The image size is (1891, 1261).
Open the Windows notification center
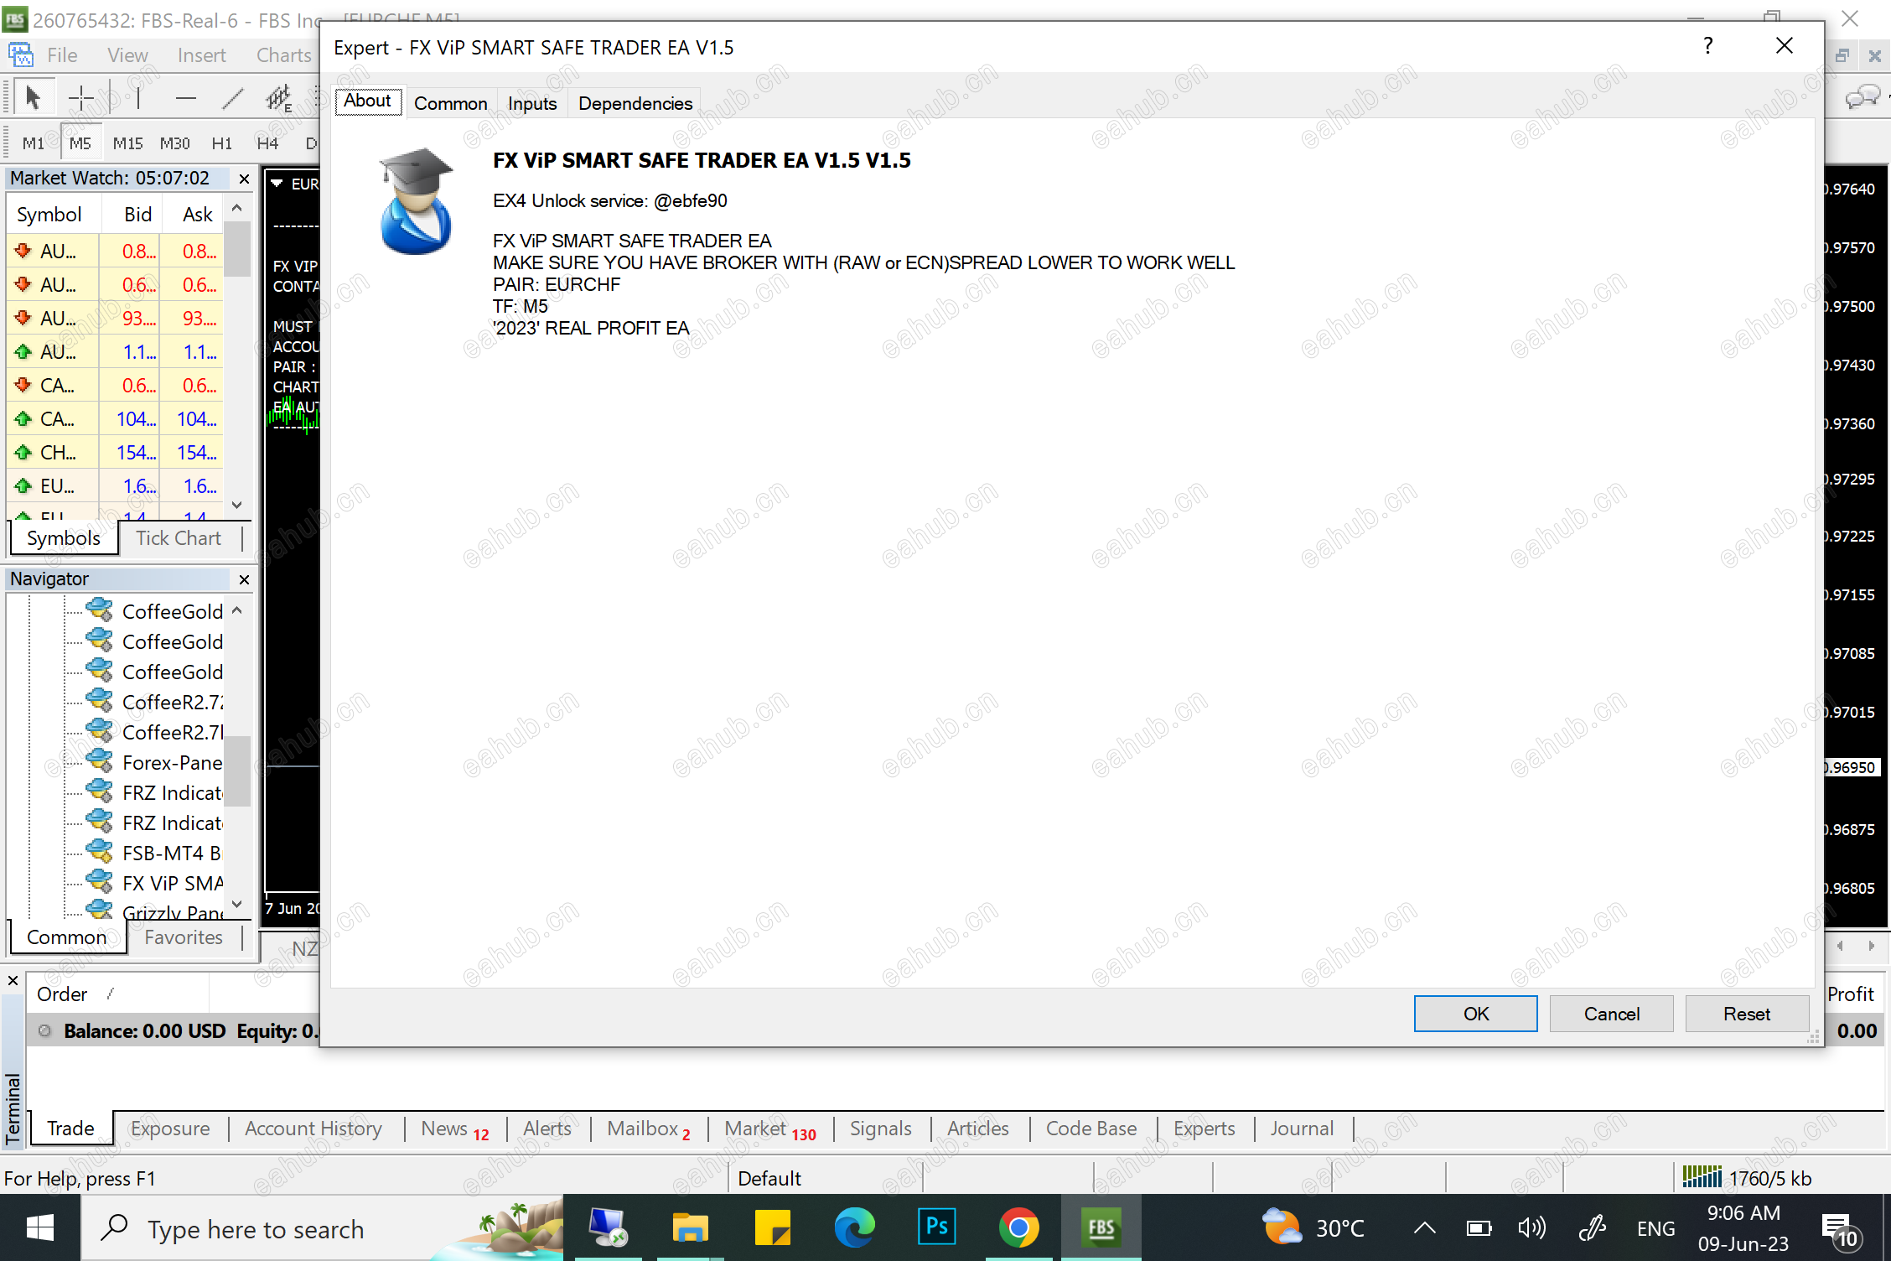click(1840, 1230)
